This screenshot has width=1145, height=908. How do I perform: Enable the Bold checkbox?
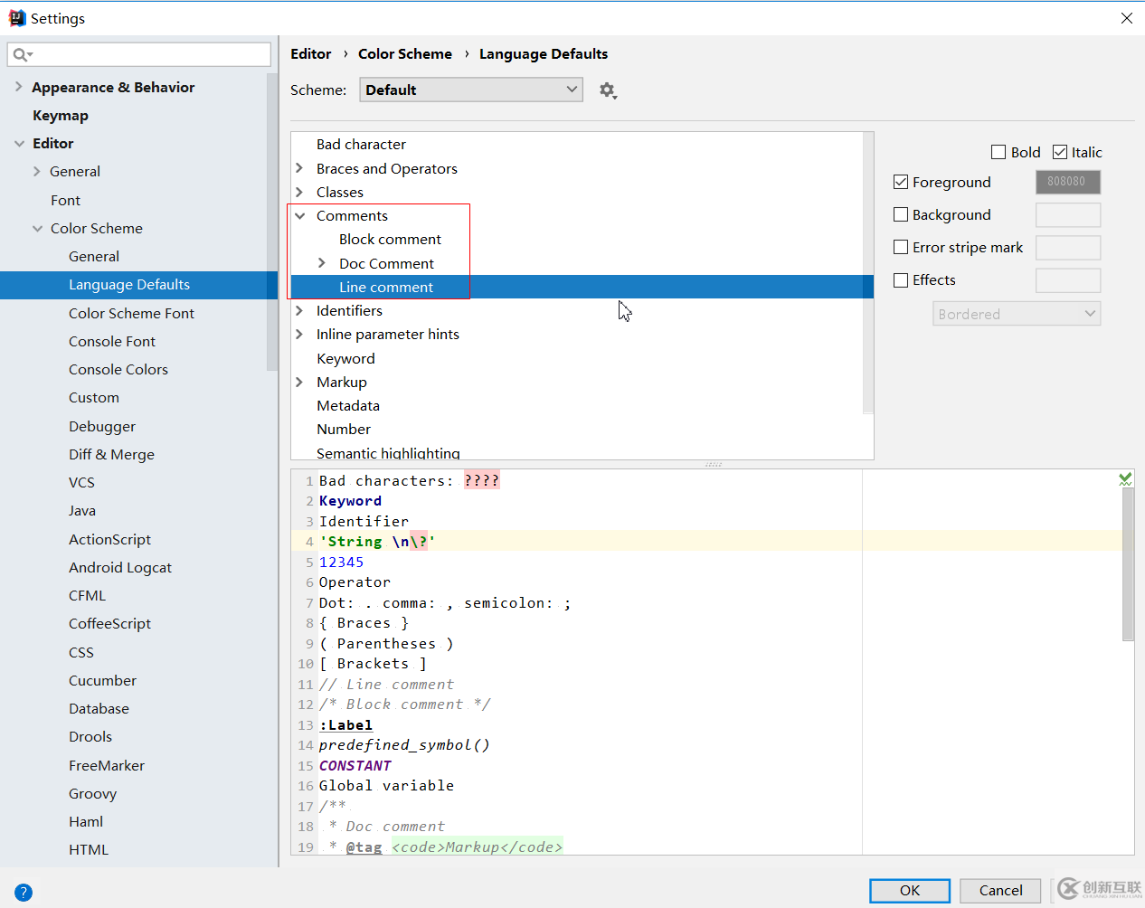pyautogui.click(x=998, y=152)
